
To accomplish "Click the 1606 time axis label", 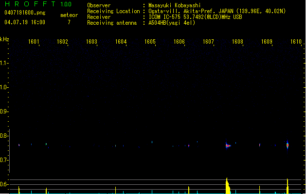I will 179,42.
